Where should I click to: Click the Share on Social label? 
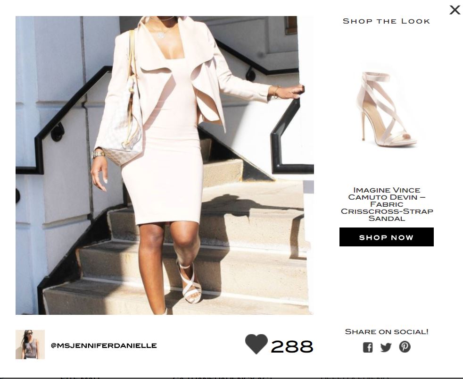point(387,332)
